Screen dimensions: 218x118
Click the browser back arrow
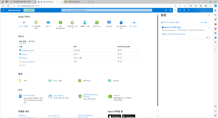(x=3, y=6)
